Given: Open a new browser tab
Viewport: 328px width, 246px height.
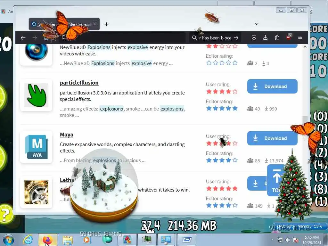Looking at the screenshot, I should point(106,24).
